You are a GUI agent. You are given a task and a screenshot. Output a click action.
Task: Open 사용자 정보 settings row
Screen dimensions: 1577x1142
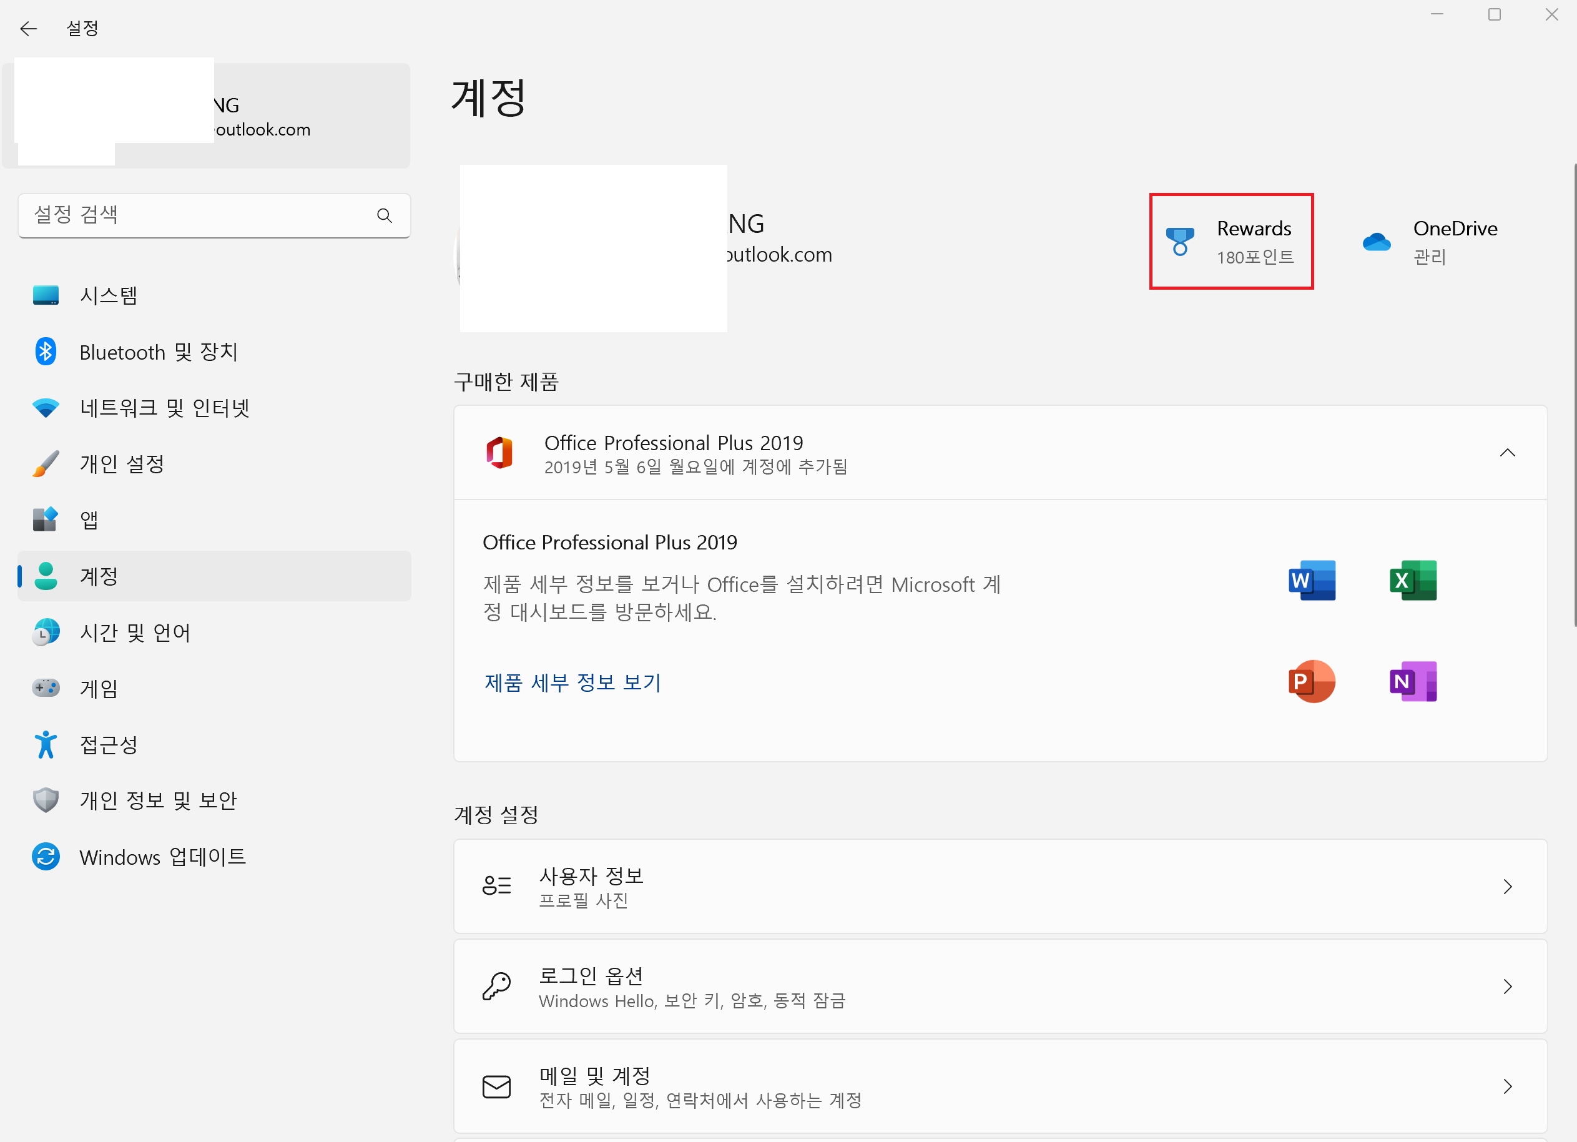[1000, 886]
